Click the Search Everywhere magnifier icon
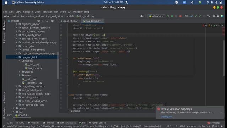 tap(214, 16)
